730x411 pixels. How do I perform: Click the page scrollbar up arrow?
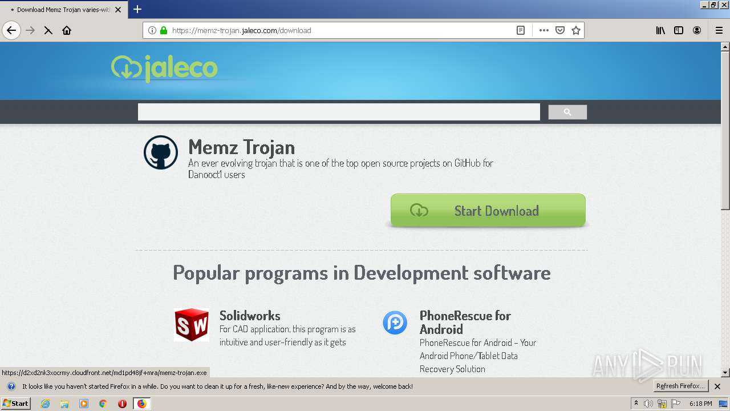click(725, 46)
